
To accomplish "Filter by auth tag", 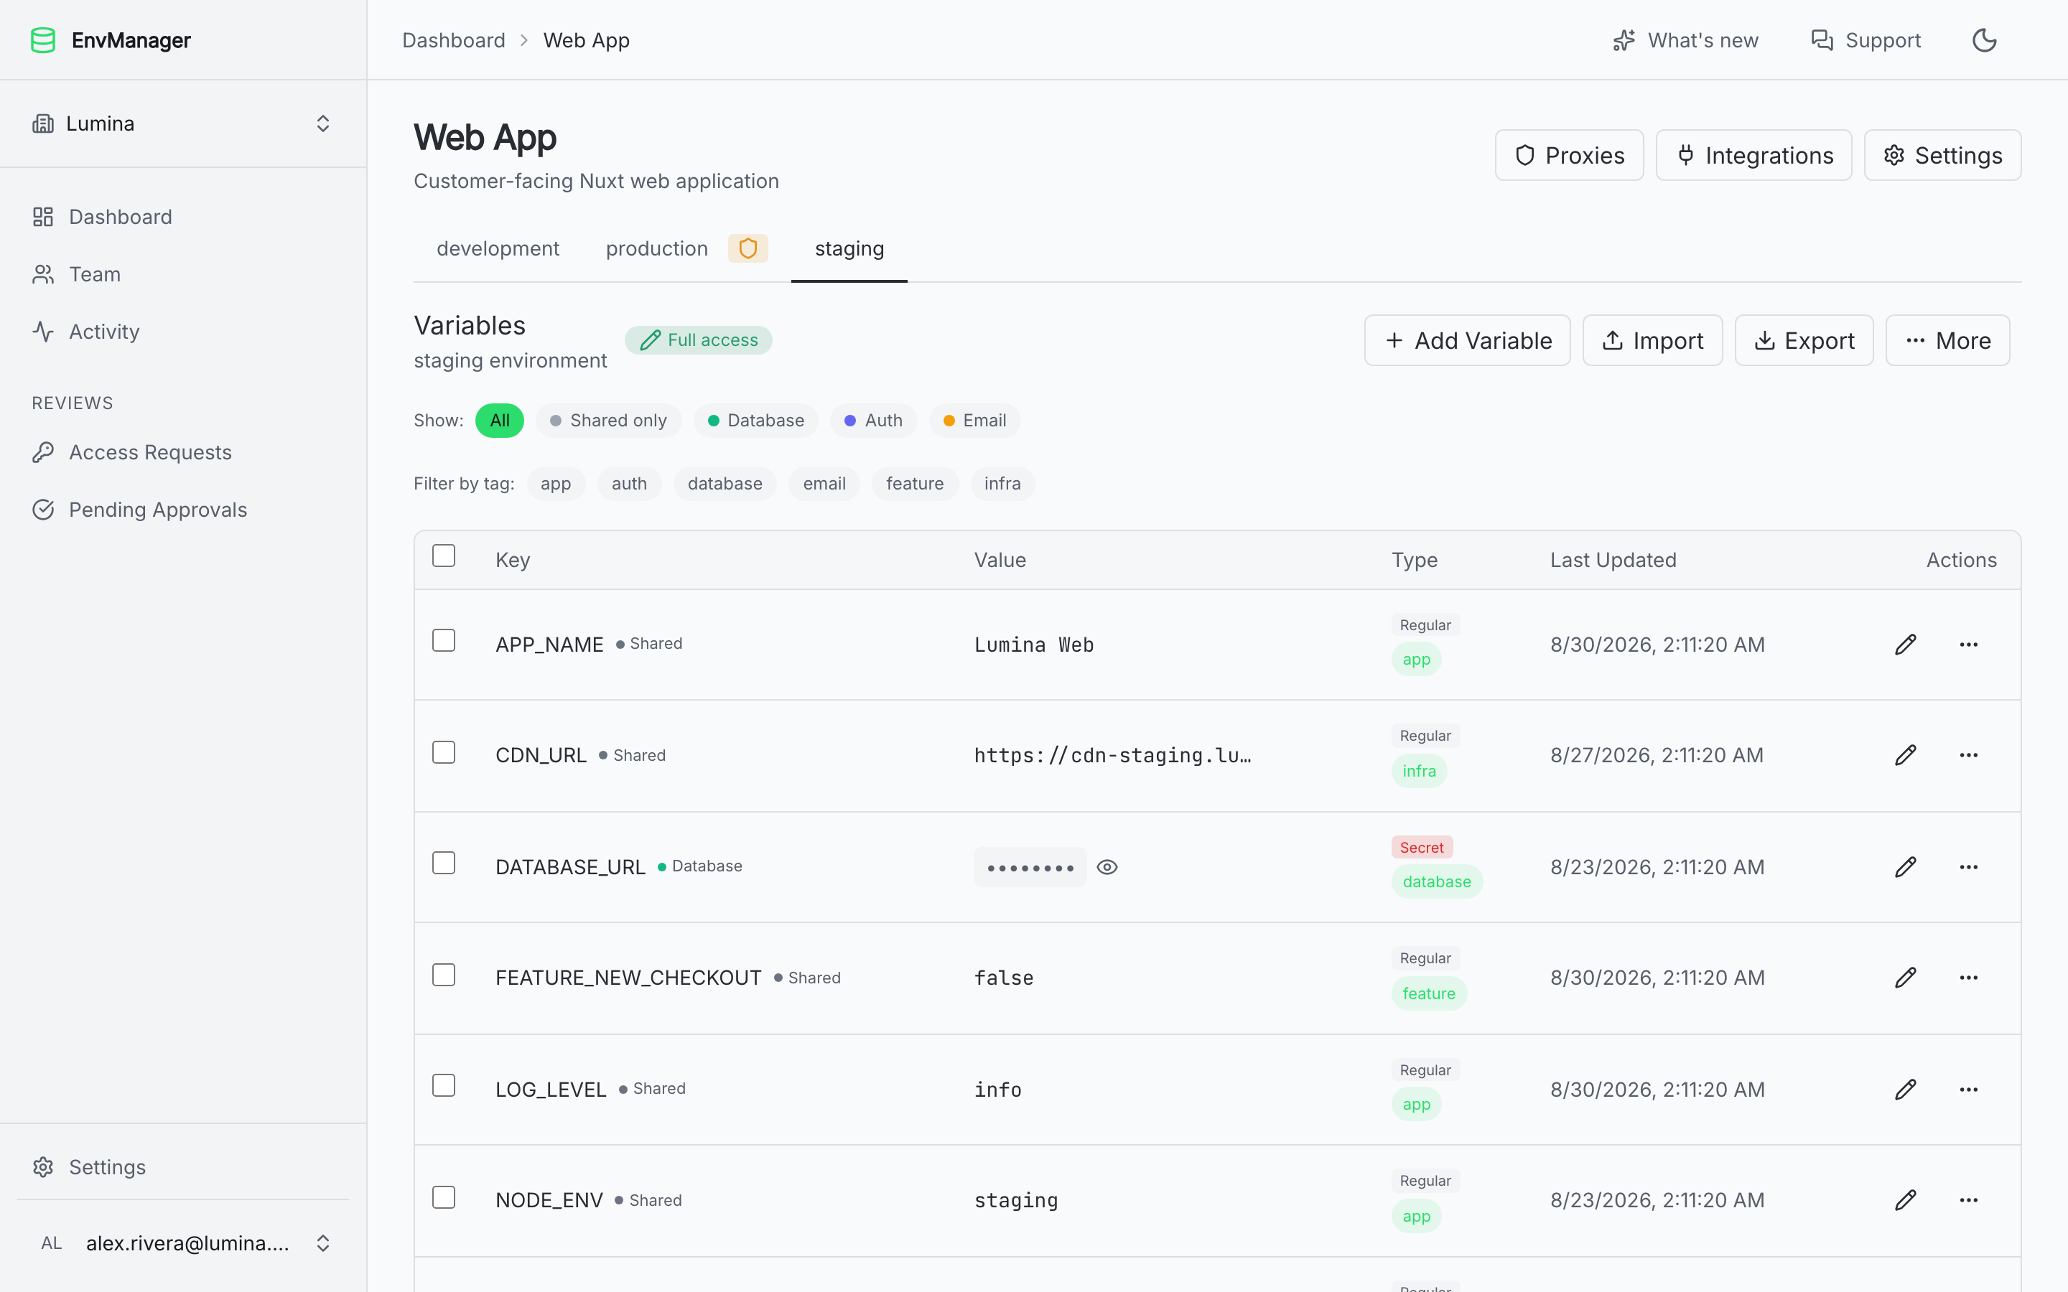I will (x=629, y=484).
